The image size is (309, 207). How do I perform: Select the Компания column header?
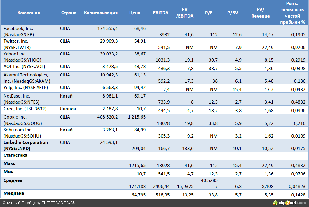pos(29,13)
